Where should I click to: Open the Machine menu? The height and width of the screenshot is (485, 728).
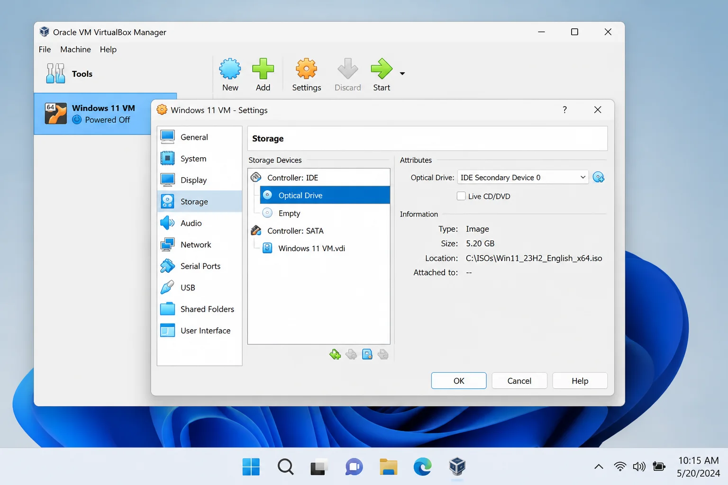75,49
